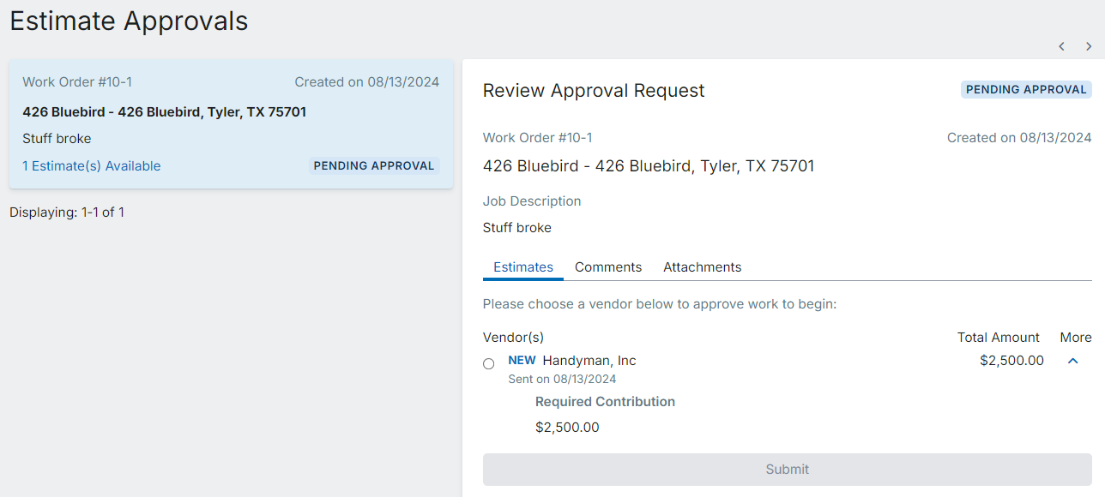1105x497 pixels.
Task: Switch to the Comments tab
Action: [x=608, y=267]
